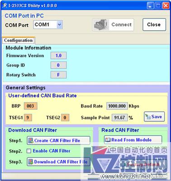Click the "Module Information" heading
The image size is (171, 181).
tap(28, 48)
